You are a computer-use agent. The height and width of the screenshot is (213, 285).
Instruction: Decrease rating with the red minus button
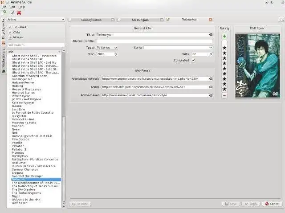pyautogui.click(x=224, y=95)
